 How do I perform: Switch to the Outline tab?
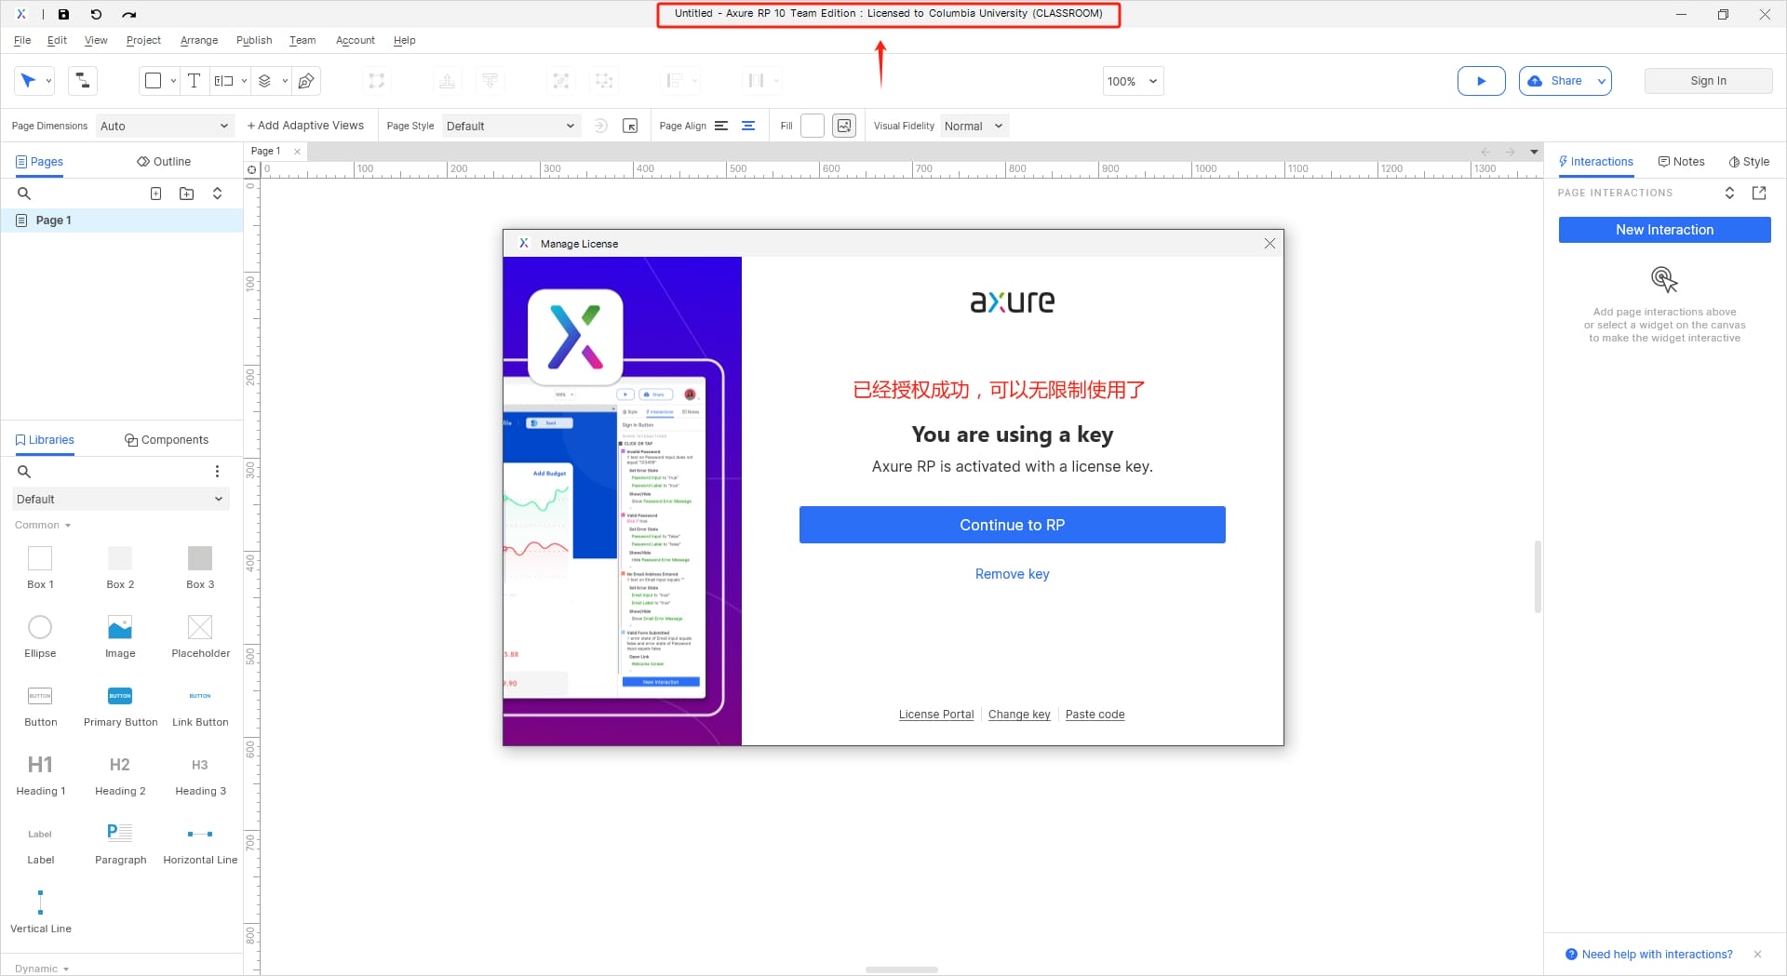(164, 162)
